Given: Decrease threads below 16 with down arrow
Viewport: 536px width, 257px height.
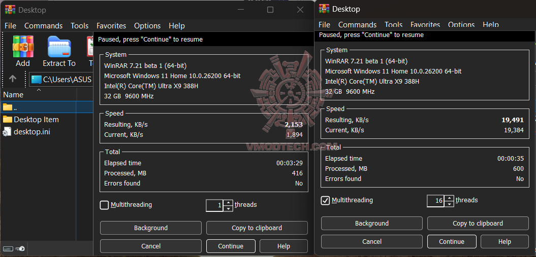Looking at the screenshot, I should coord(449,204).
